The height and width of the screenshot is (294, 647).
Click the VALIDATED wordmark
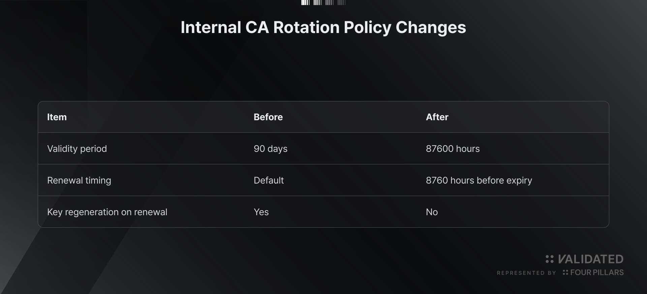point(590,259)
